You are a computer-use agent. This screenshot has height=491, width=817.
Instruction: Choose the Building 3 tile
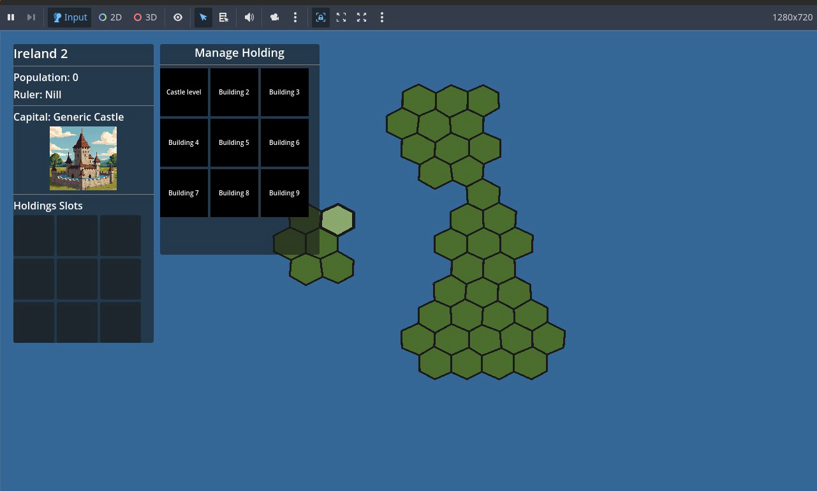(284, 92)
